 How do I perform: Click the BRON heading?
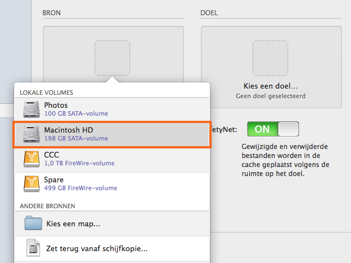(51, 13)
